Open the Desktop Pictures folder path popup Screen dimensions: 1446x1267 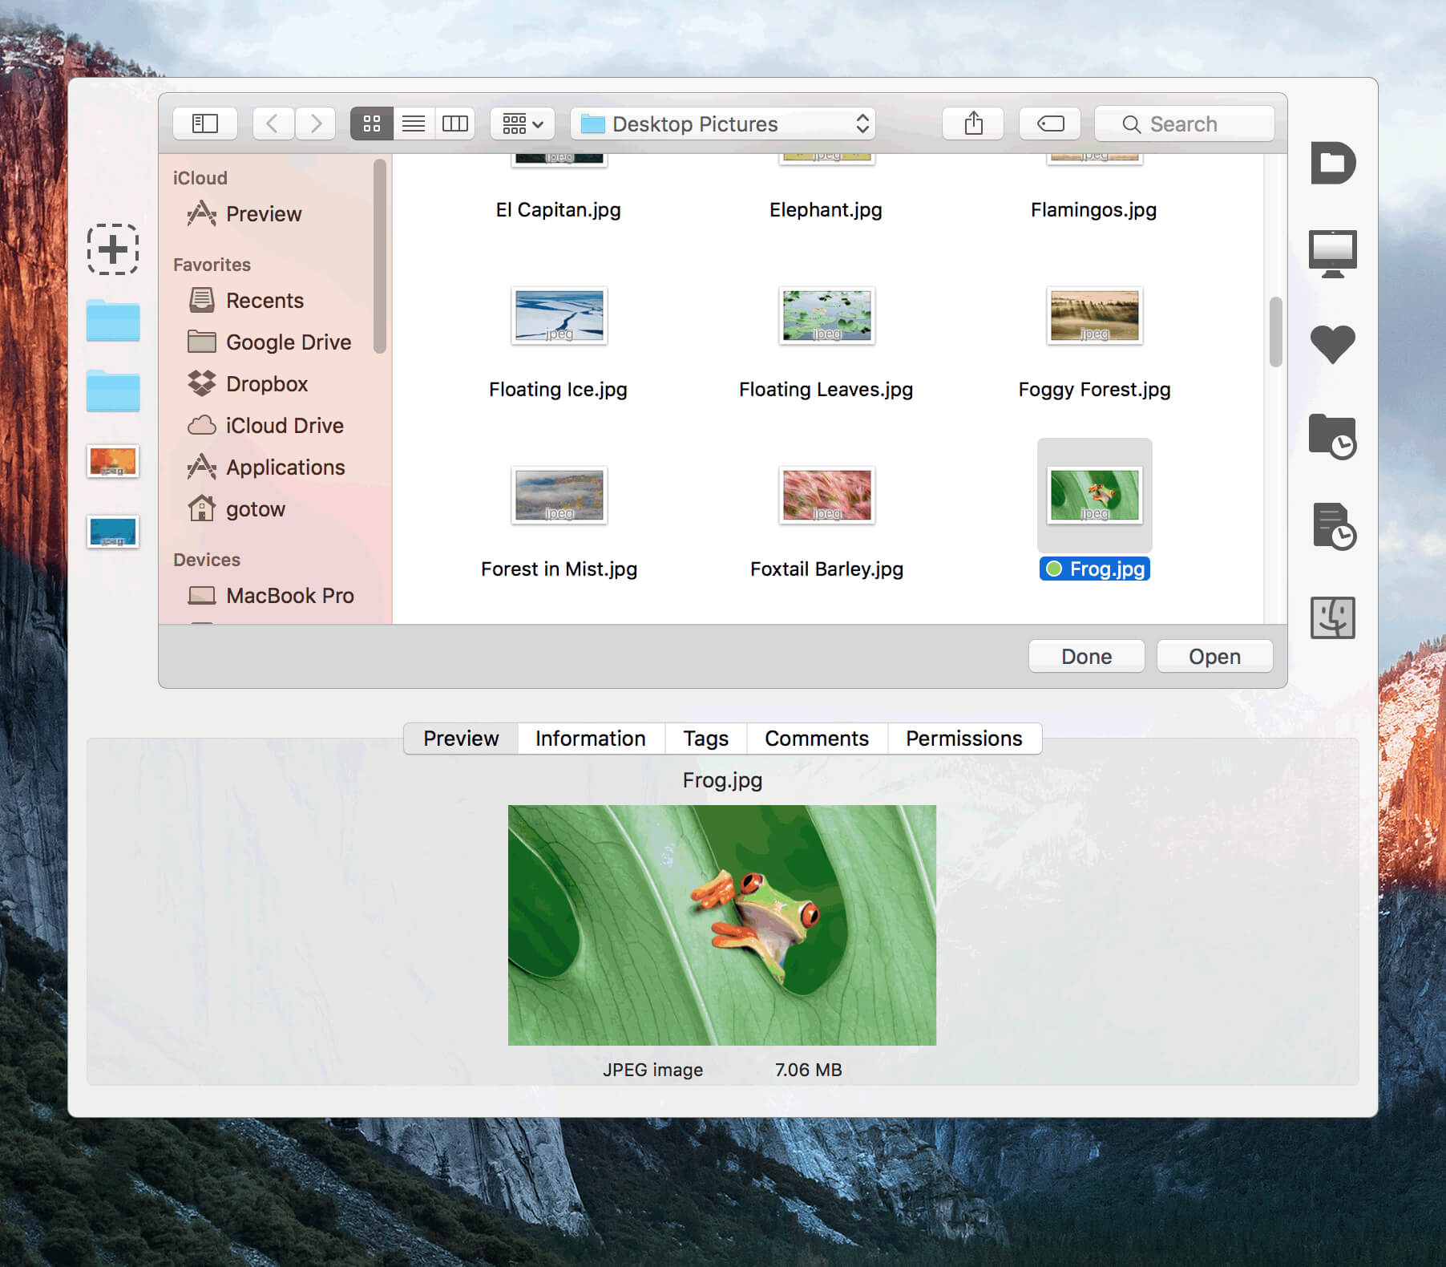click(723, 123)
